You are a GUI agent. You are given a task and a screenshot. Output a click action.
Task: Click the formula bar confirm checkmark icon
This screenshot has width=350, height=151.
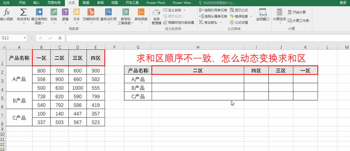[x=50, y=38]
